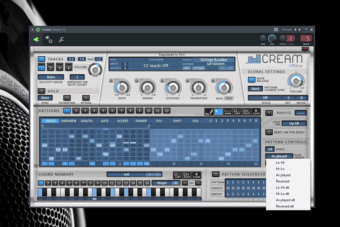Viewport: 340px width, 227px height.
Task: Toggle the Pattern Sequencer power button
Action: [216, 174]
